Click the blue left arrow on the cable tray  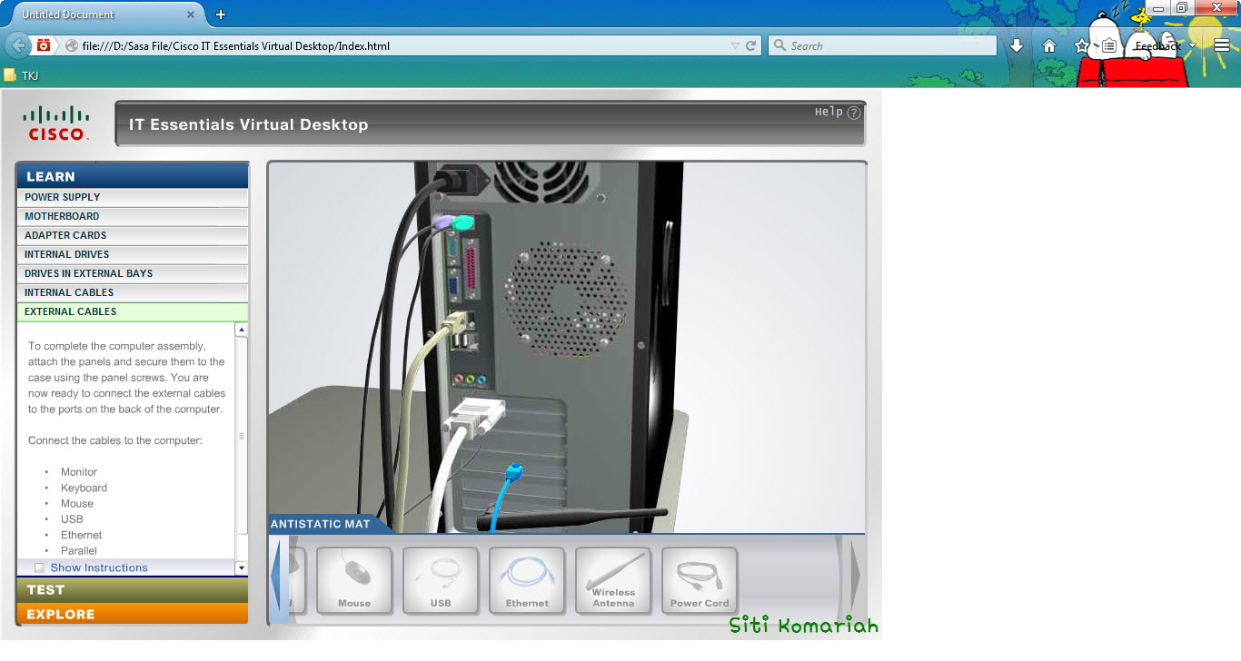(x=277, y=579)
